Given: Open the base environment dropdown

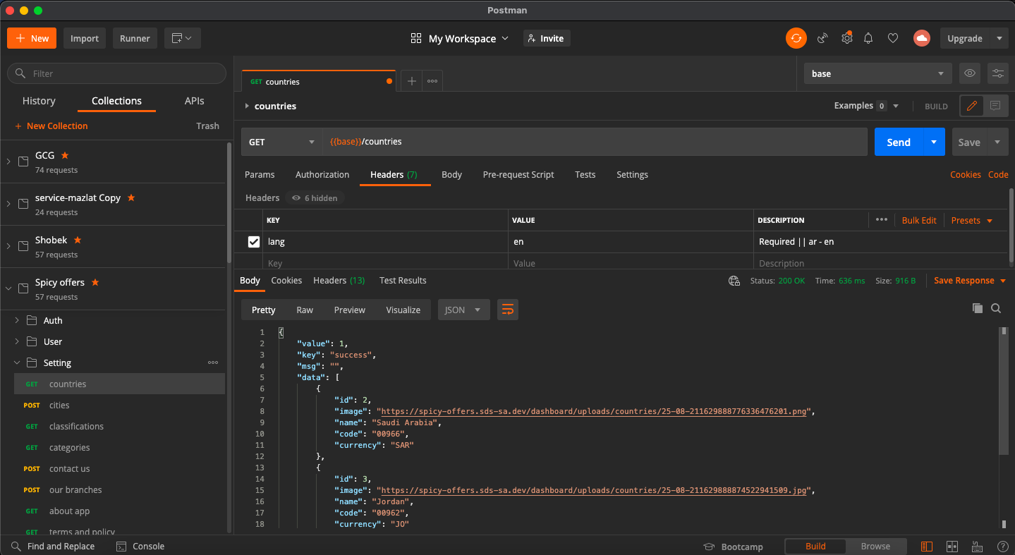Looking at the screenshot, I should pyautogui.click(x=878, y=73).
